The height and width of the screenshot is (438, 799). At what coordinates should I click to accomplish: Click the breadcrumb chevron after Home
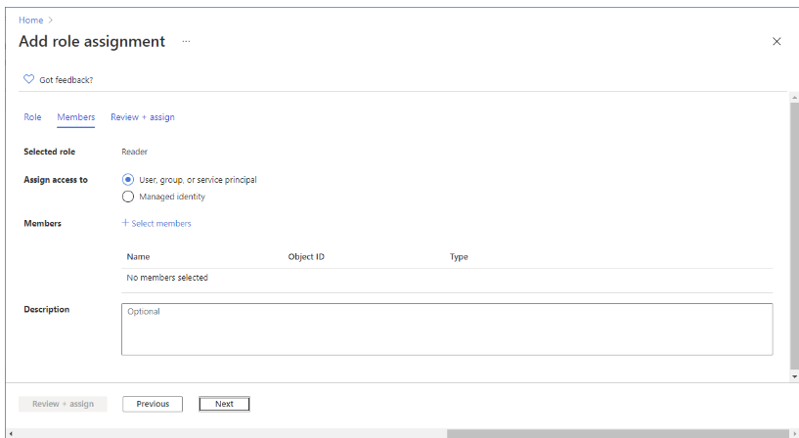click(51, 21)
